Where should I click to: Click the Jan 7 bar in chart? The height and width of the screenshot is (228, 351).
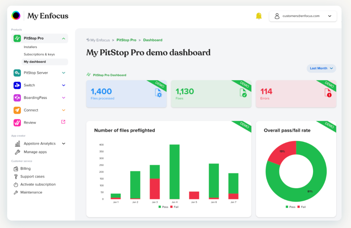[233, 186]
